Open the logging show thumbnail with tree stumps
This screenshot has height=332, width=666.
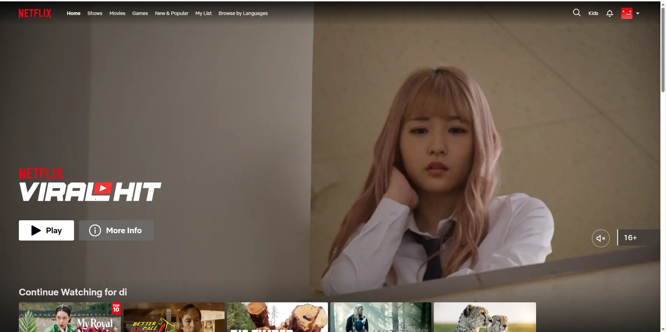click(x=277, y=317)
